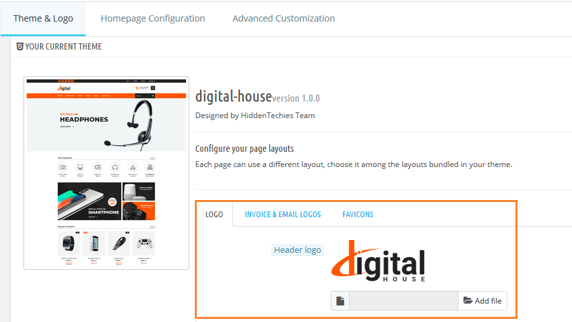572x322 pixels.
Task: Click the Header logo label
Action: (297, 250)
